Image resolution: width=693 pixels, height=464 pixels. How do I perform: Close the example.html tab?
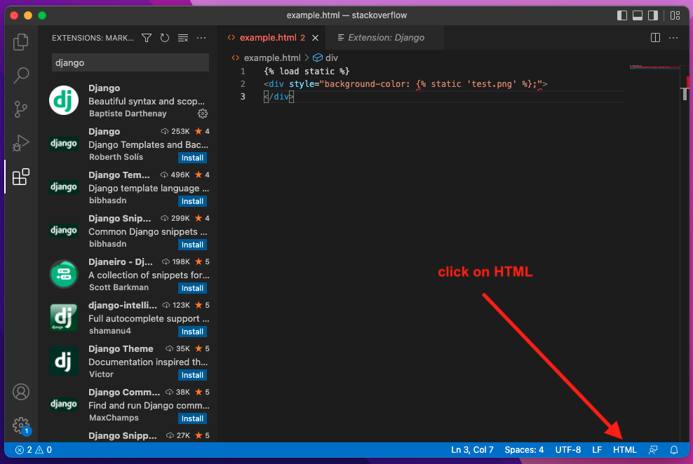(x=315, y=38)
